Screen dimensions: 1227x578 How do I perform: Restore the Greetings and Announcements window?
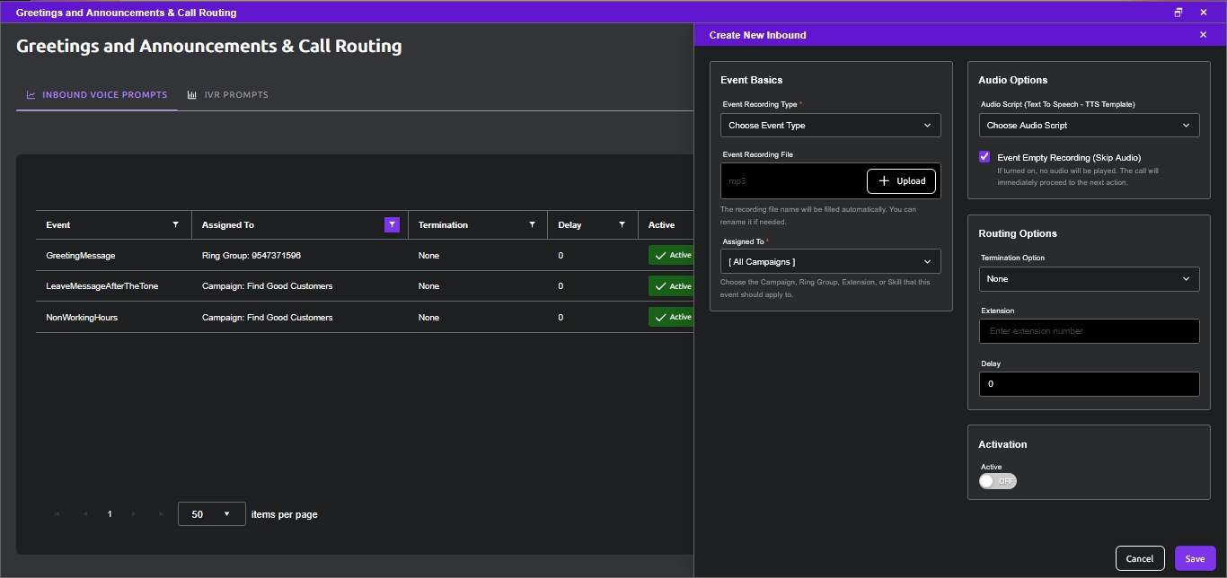coord(1178,13)
